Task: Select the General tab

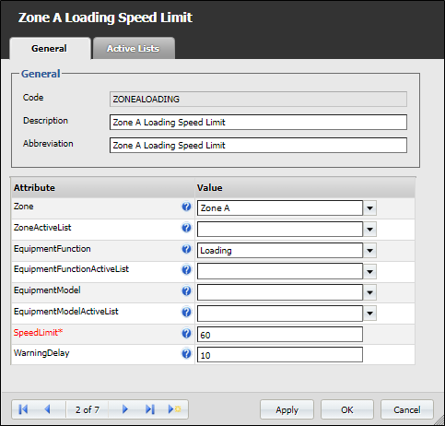Action: 50,48
